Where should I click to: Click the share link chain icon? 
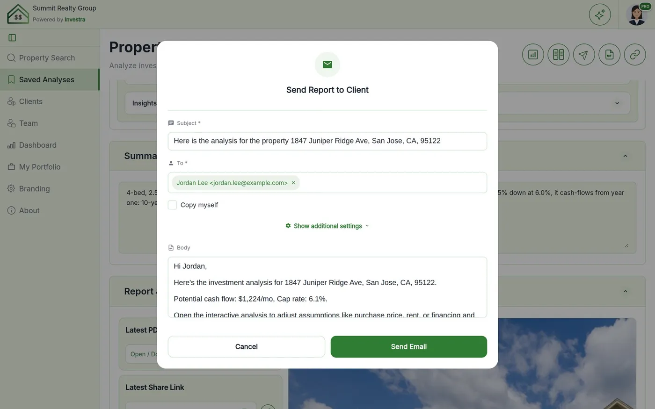[x=634, y=55]
